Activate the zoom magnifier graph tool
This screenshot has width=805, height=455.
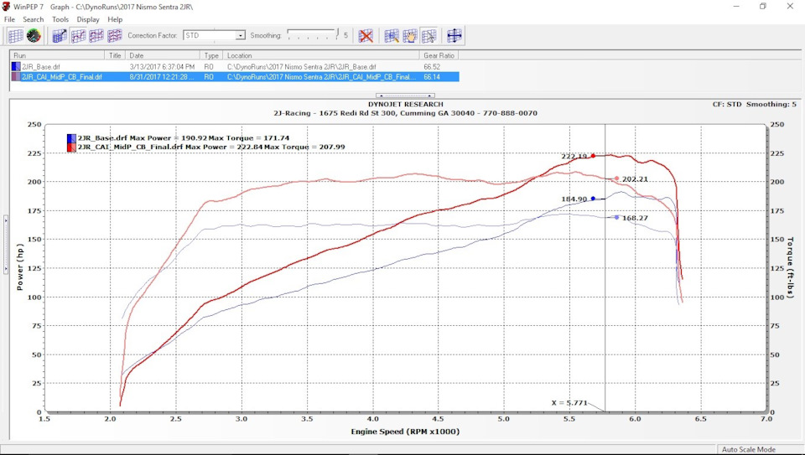pyautogui.click(x=392, y=35)
